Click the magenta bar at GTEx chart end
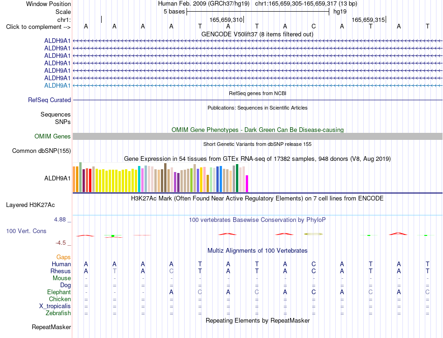Screen dimensions: 443x338 [247, 184]
